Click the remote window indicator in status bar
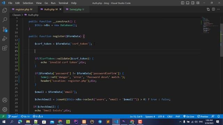Viewport: 223px width, 125px height. (3, 116)
